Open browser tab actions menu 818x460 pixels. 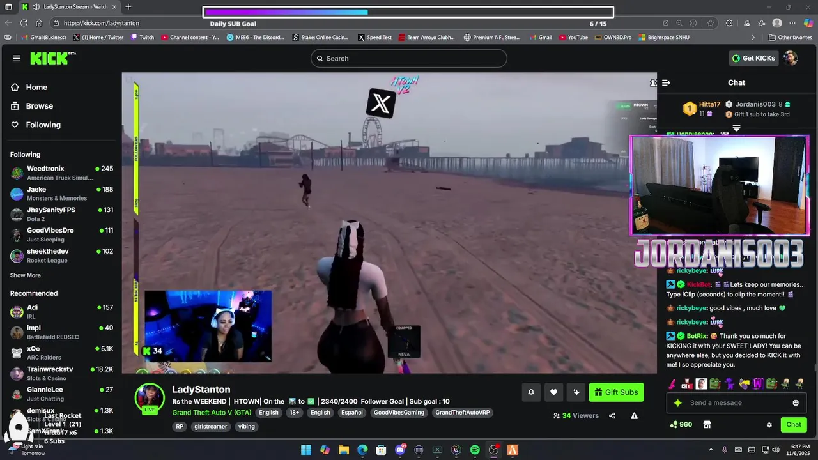[8, 7]
